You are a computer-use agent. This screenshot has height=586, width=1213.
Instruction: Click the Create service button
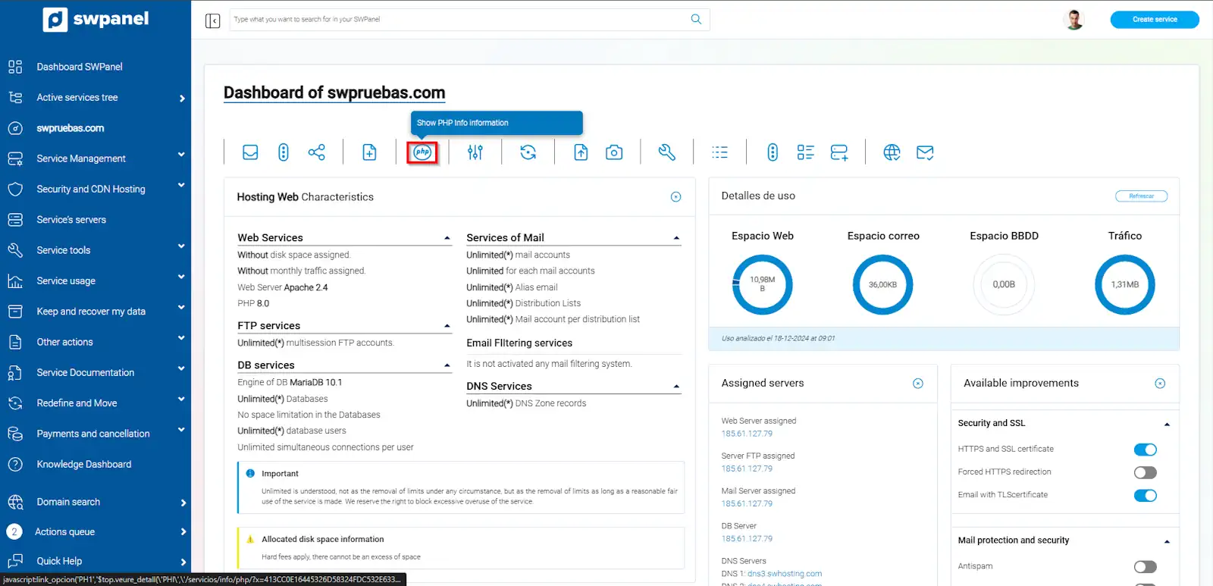[x=1155, y=20]
